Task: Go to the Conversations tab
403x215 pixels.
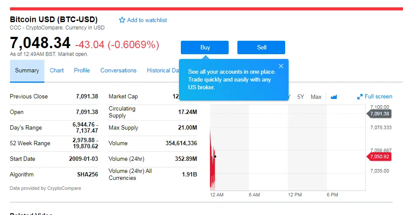Action: (118, 71)
